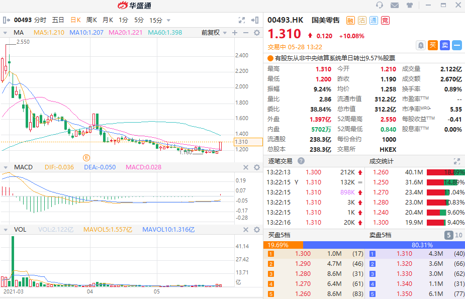465x299 pixels.
Task: Close the MACD indicator panel
Action: coord(246,167)
